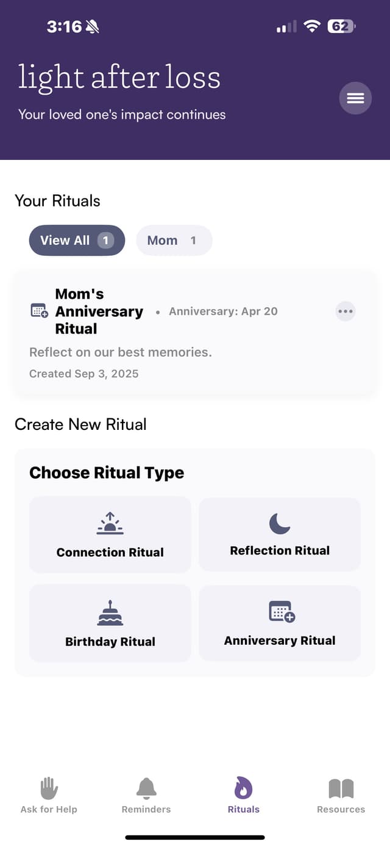Choose the Reflection Ritual type
This screenshot has height=847, width=390.
(x=280, y=550)
